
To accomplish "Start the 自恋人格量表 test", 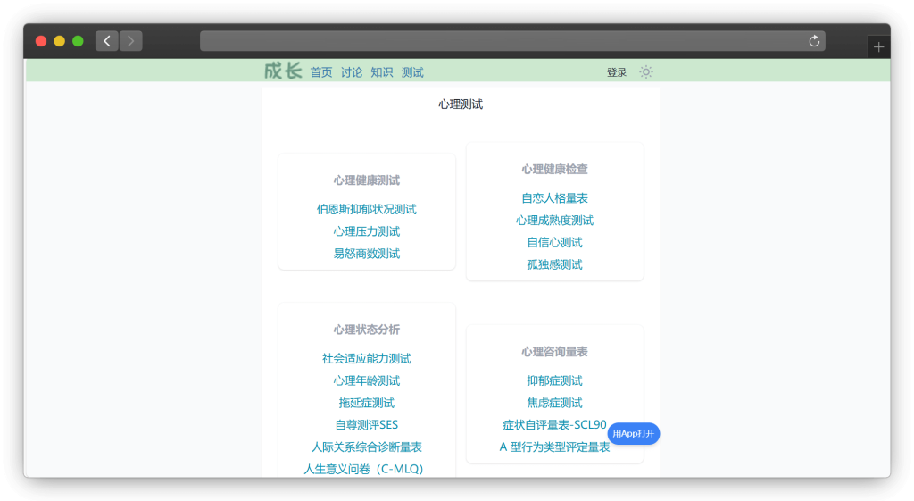I will pos(555,198).
